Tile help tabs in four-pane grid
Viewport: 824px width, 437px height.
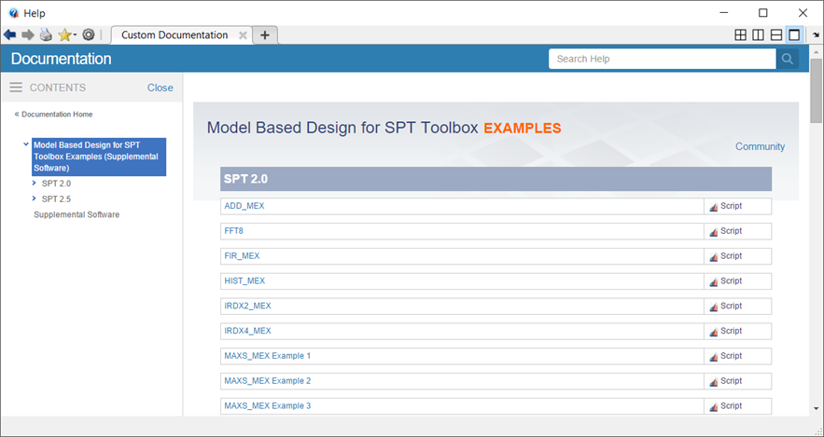point(741,35)
